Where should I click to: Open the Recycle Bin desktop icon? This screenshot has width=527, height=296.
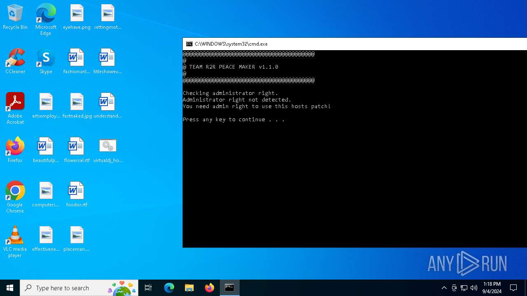tap(15, 17)
